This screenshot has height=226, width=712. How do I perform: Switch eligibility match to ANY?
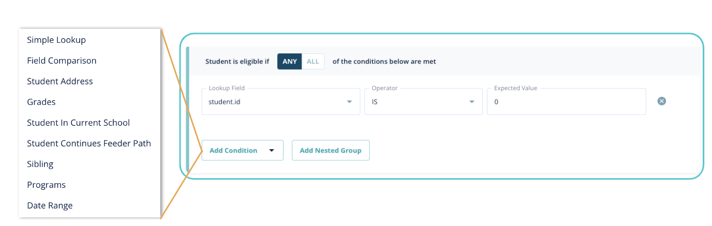pos(290,62)
